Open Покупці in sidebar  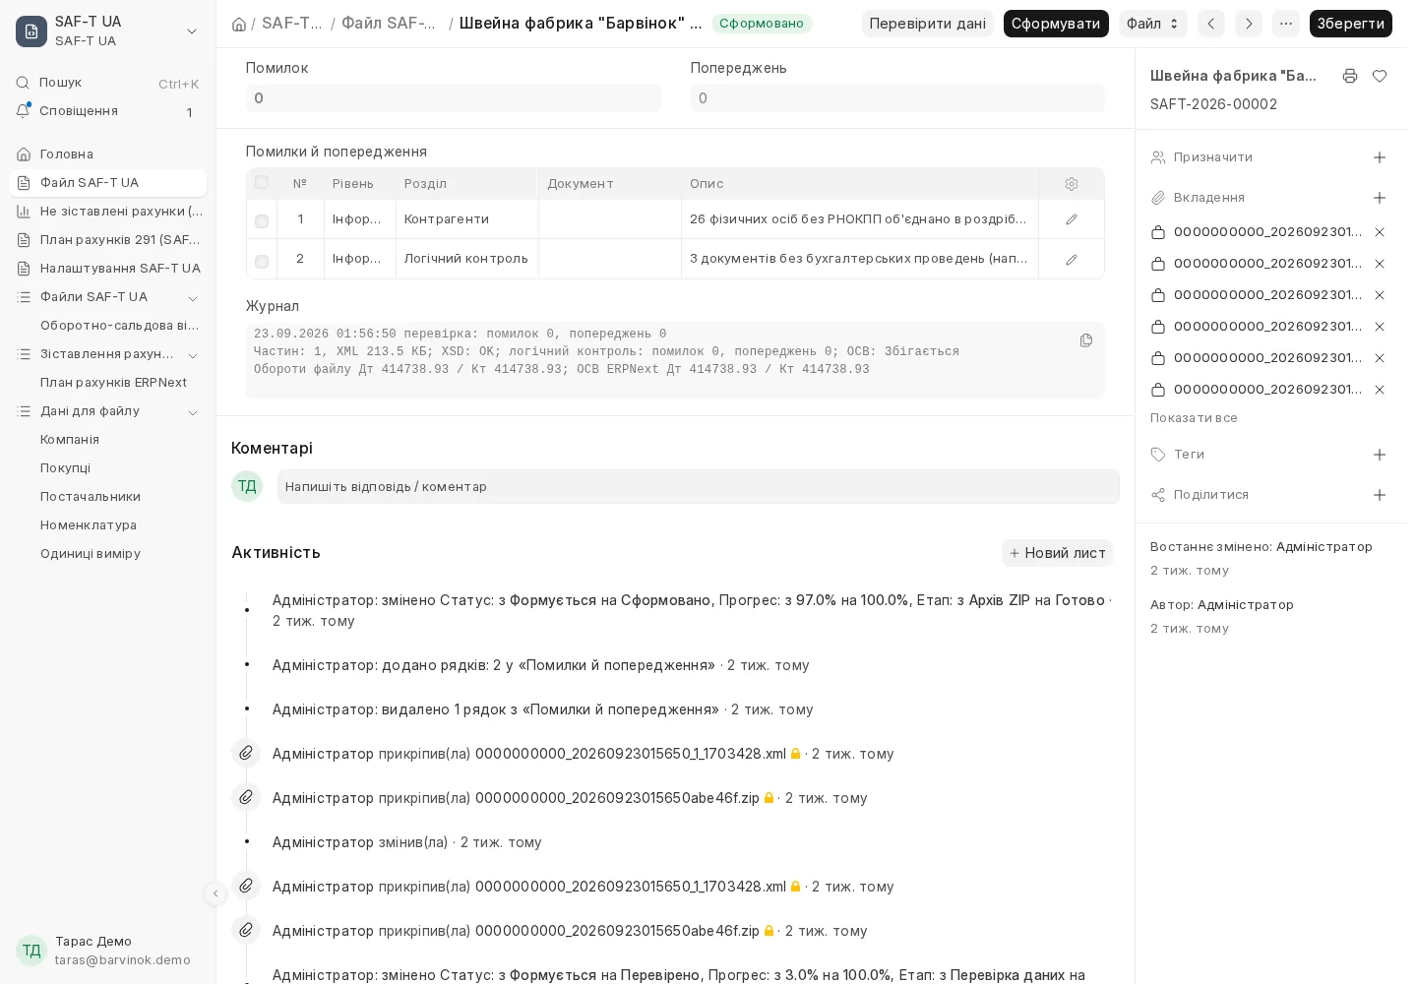coord(108,468)
